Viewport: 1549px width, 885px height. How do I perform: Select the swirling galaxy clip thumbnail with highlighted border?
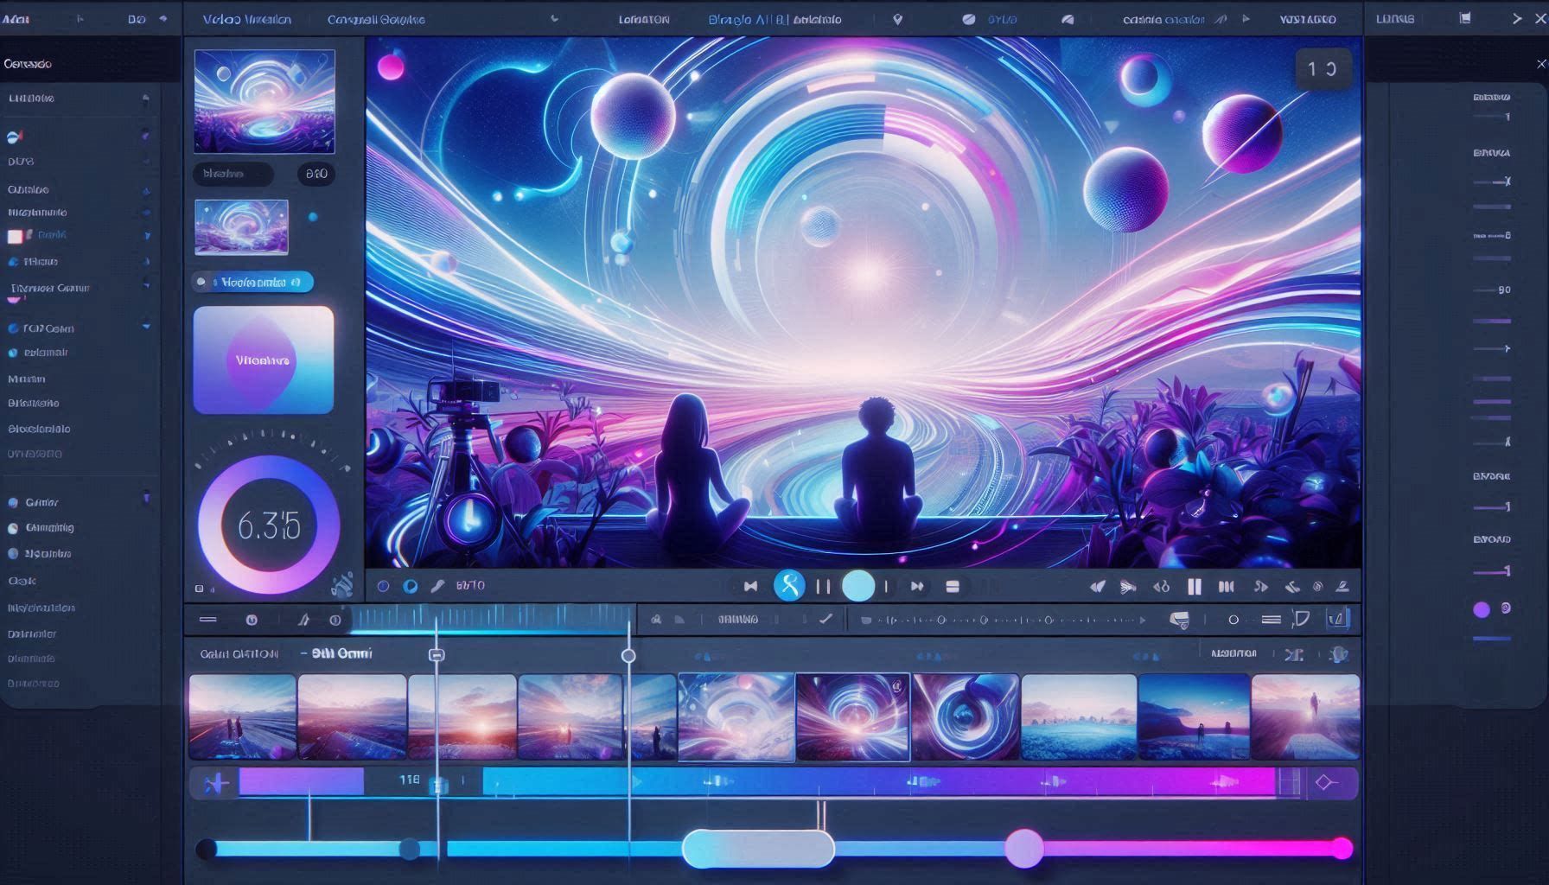pyautogui.click(x=852, y=717)
